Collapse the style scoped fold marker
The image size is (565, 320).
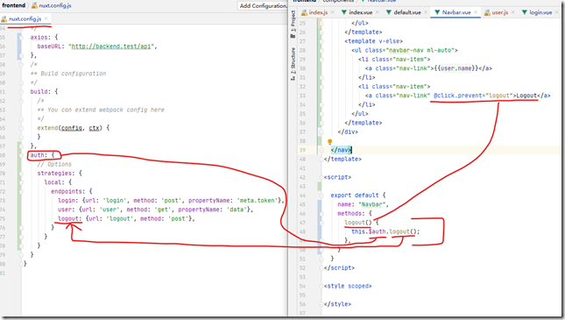pyautogui.click(x=321, y=286)
